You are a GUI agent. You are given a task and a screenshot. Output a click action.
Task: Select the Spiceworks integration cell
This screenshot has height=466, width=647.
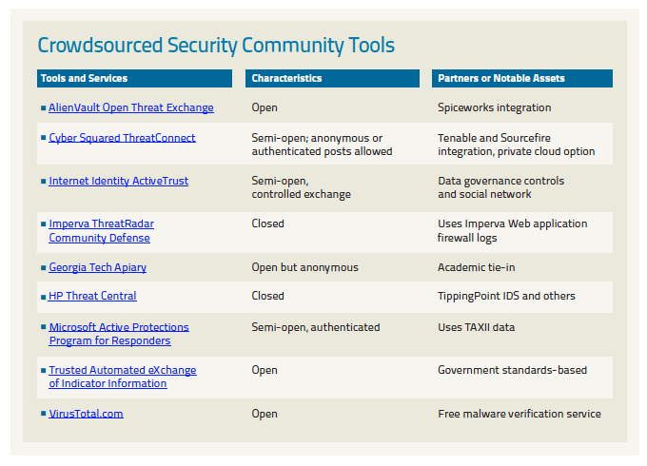point(495,107)
